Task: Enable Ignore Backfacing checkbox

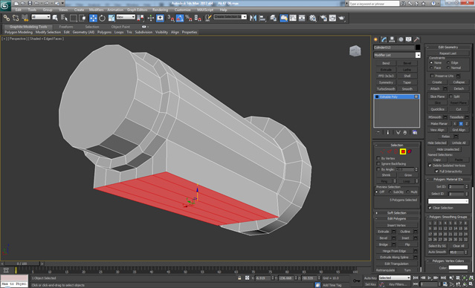Action: click(378, 163)
